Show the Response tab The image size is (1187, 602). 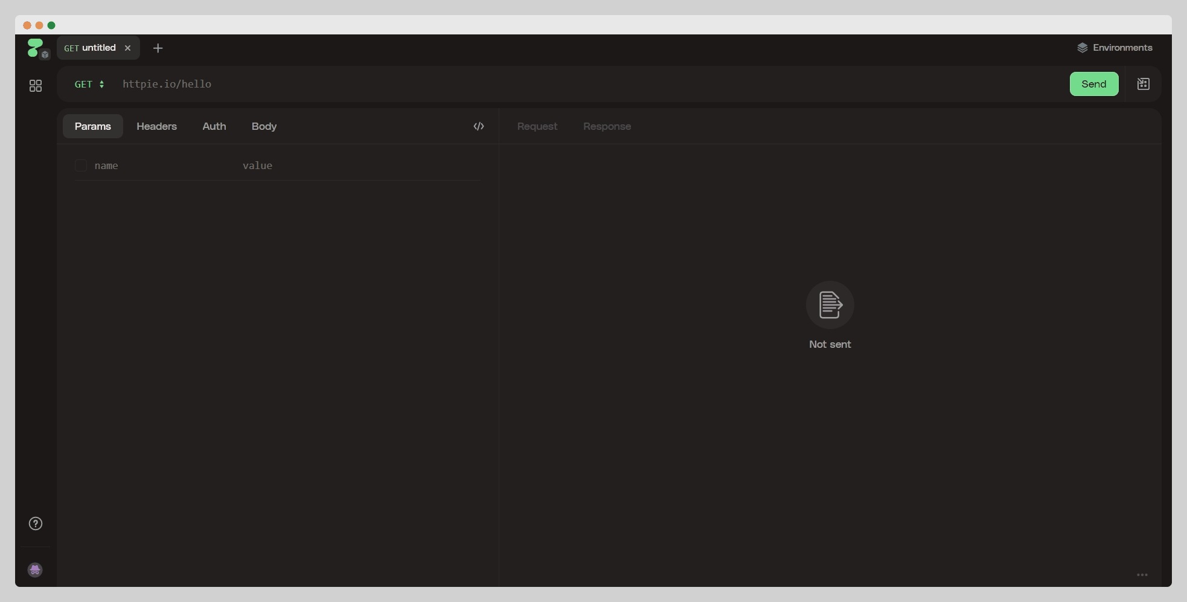click(607, 126)
